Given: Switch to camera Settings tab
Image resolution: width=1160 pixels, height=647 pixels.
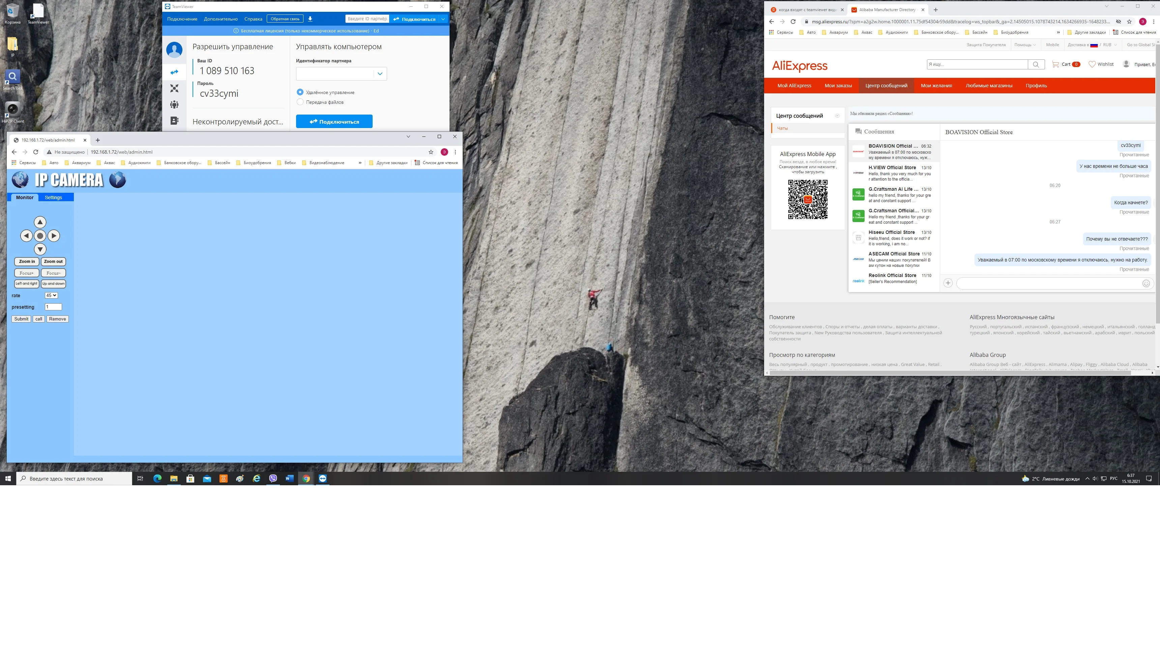Looking at the screenshot, I should [x=53, y=197].
